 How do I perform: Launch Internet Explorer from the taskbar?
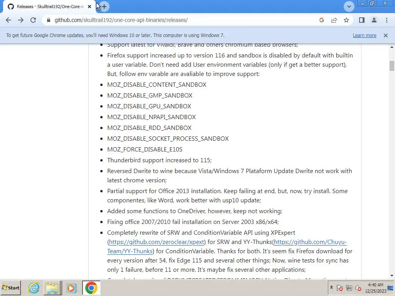(x=34, y=288)
